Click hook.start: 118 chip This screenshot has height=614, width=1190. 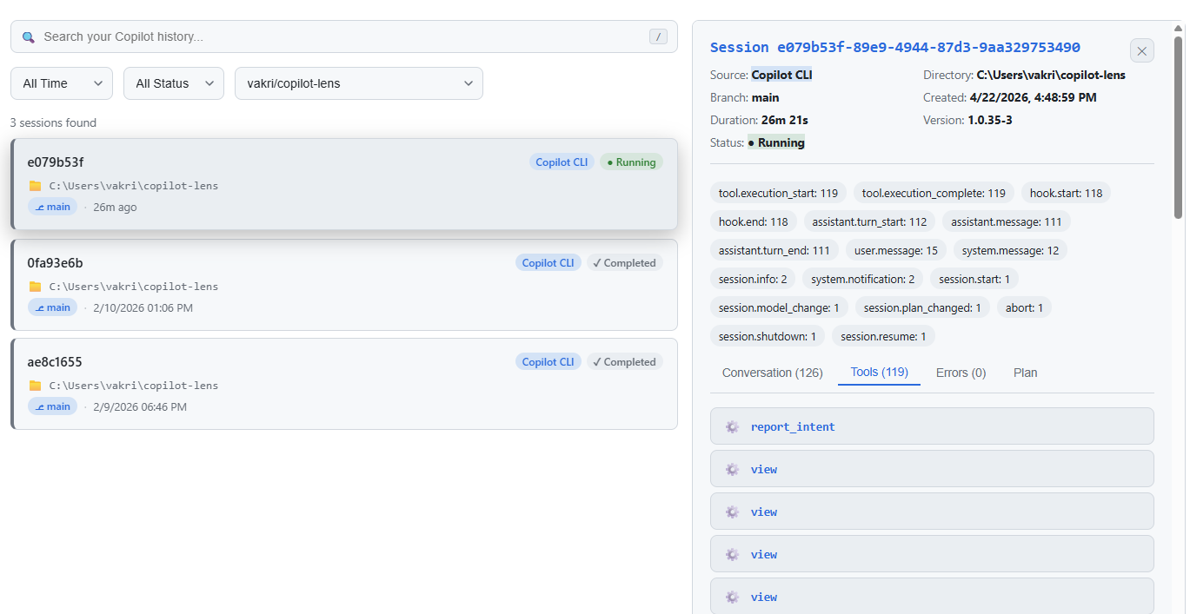(x=1066, y=193)
